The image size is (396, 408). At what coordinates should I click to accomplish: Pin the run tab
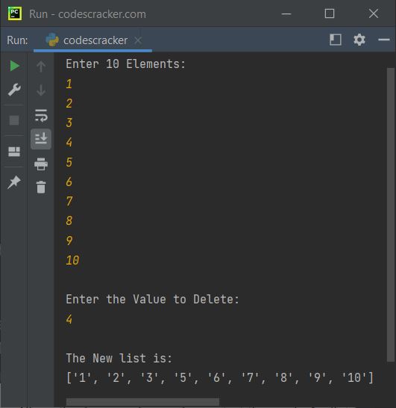[14, 182]
